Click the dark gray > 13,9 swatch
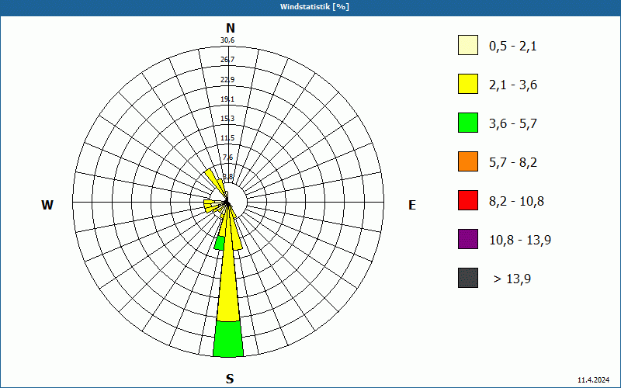Viewport: 621px width, 388px height. [x=468, y=278]
